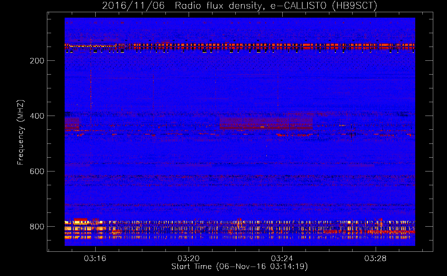This screenshot has height=276, width=447.
Task: Click the "03:20" time tick label
Action: click(x=189, y=259)
